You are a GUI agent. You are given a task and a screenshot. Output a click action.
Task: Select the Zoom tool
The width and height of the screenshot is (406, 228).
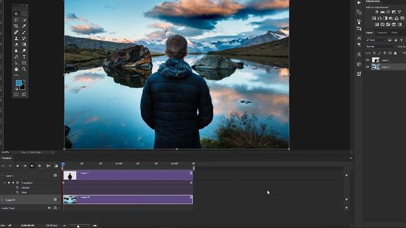click(x=24, y=69)
